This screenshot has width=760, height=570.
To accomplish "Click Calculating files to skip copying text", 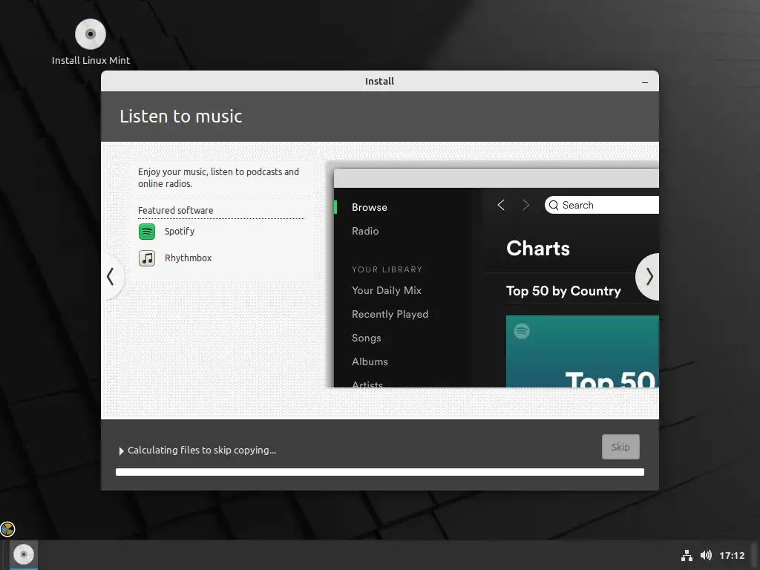I will coord(202,451).
